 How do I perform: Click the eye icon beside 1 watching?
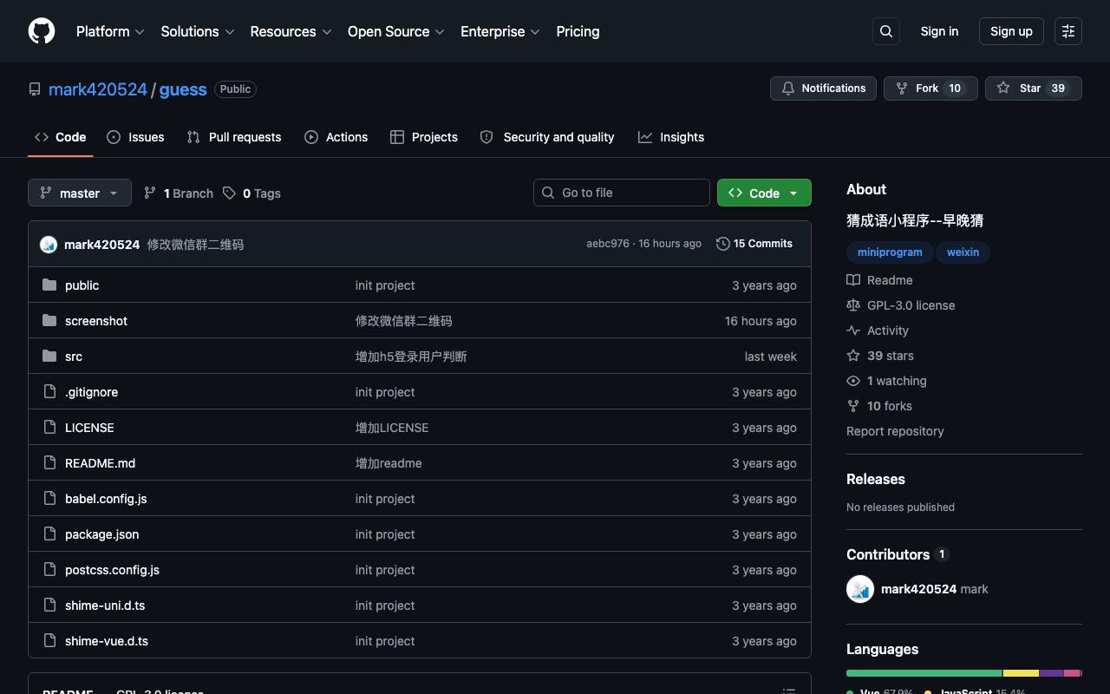(x=853, y=381)
